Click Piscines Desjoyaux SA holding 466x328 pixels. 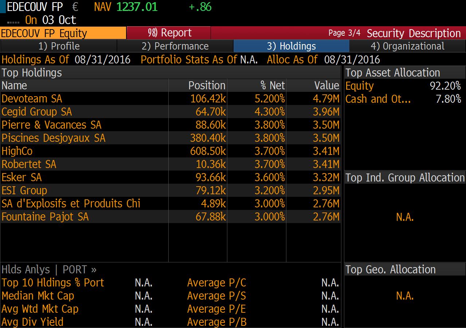[54, 138]
